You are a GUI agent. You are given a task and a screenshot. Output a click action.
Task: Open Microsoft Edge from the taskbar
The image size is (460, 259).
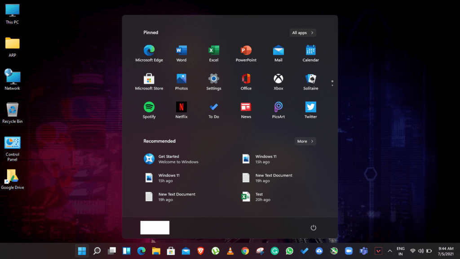(142, 251)
